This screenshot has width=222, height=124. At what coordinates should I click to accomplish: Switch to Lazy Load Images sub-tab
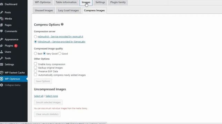coord(68,10)
